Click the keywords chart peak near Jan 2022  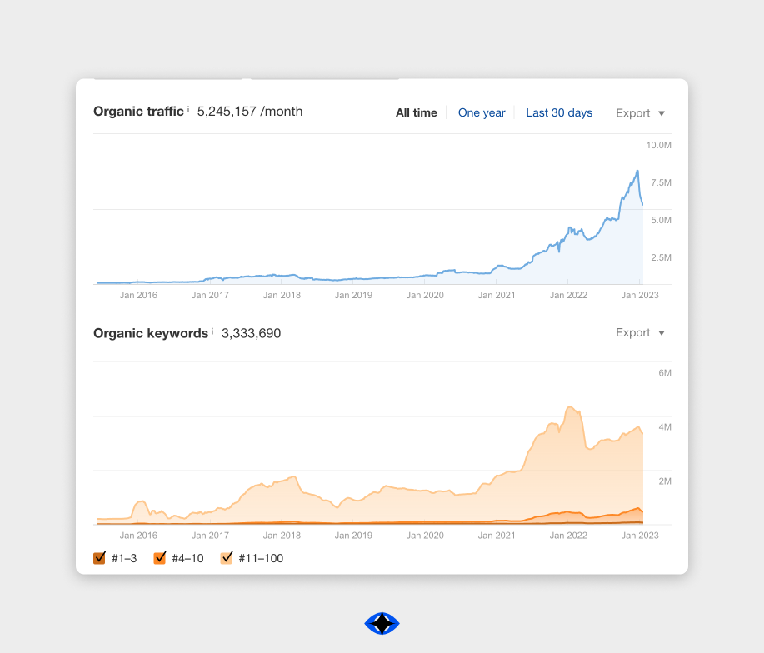570,407
